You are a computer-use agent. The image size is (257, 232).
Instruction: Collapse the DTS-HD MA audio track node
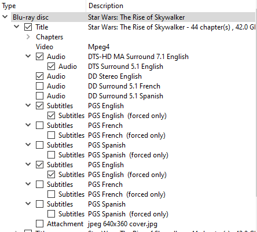(x=28, y=56)
